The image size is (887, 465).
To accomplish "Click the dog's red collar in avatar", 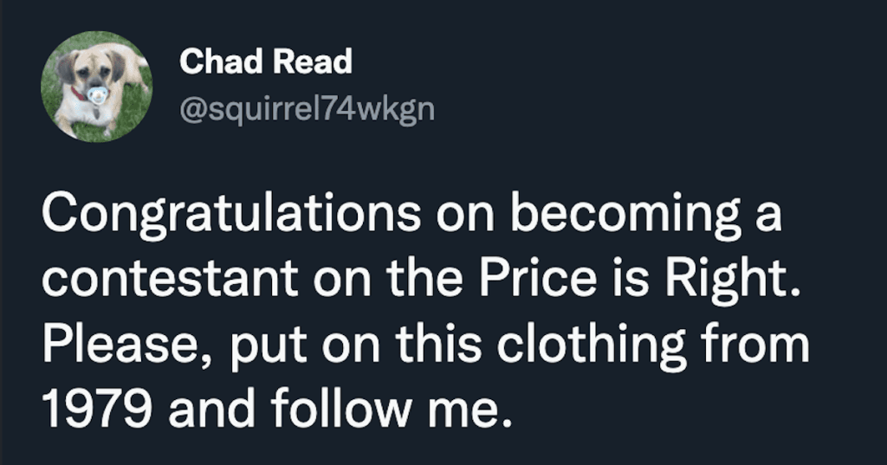I will (x=78, y=93).
